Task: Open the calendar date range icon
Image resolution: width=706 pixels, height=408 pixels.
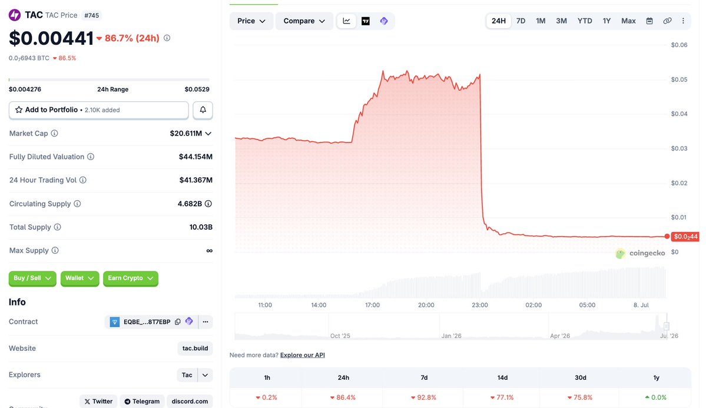Action: [x=649, y=21]
